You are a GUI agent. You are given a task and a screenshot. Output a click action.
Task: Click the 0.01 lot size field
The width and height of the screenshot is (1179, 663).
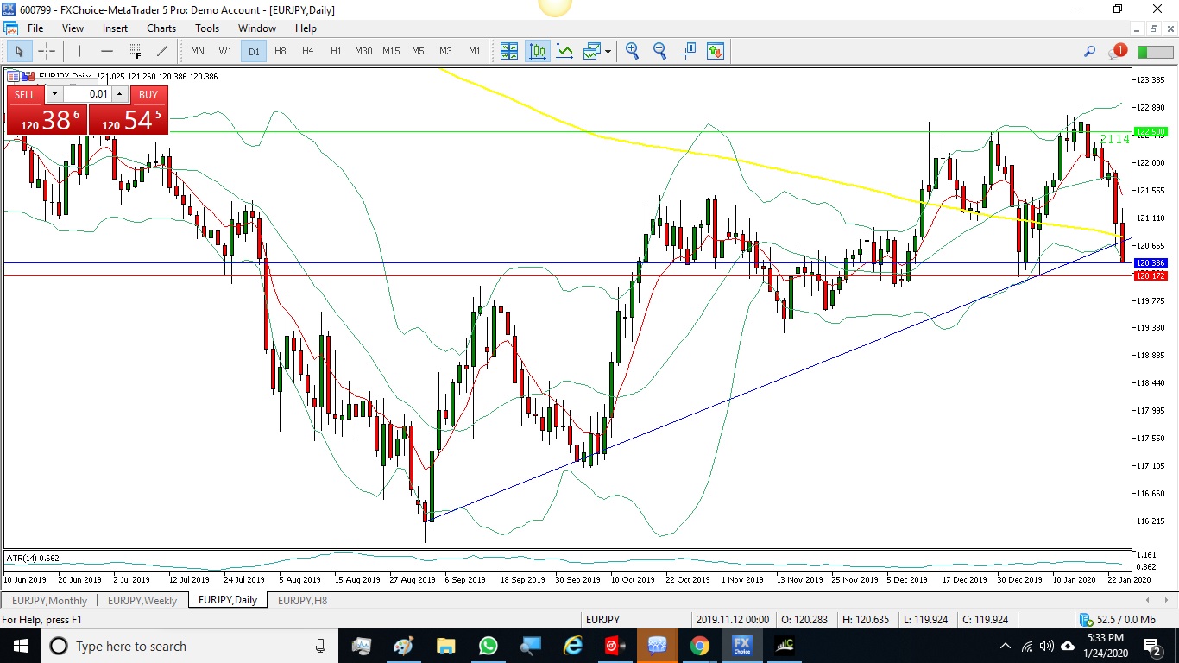pos(87,94)
